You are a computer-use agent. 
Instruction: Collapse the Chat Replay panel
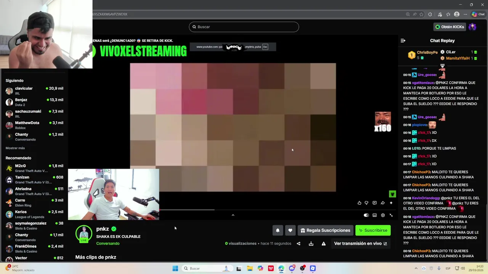click(403, 40)
